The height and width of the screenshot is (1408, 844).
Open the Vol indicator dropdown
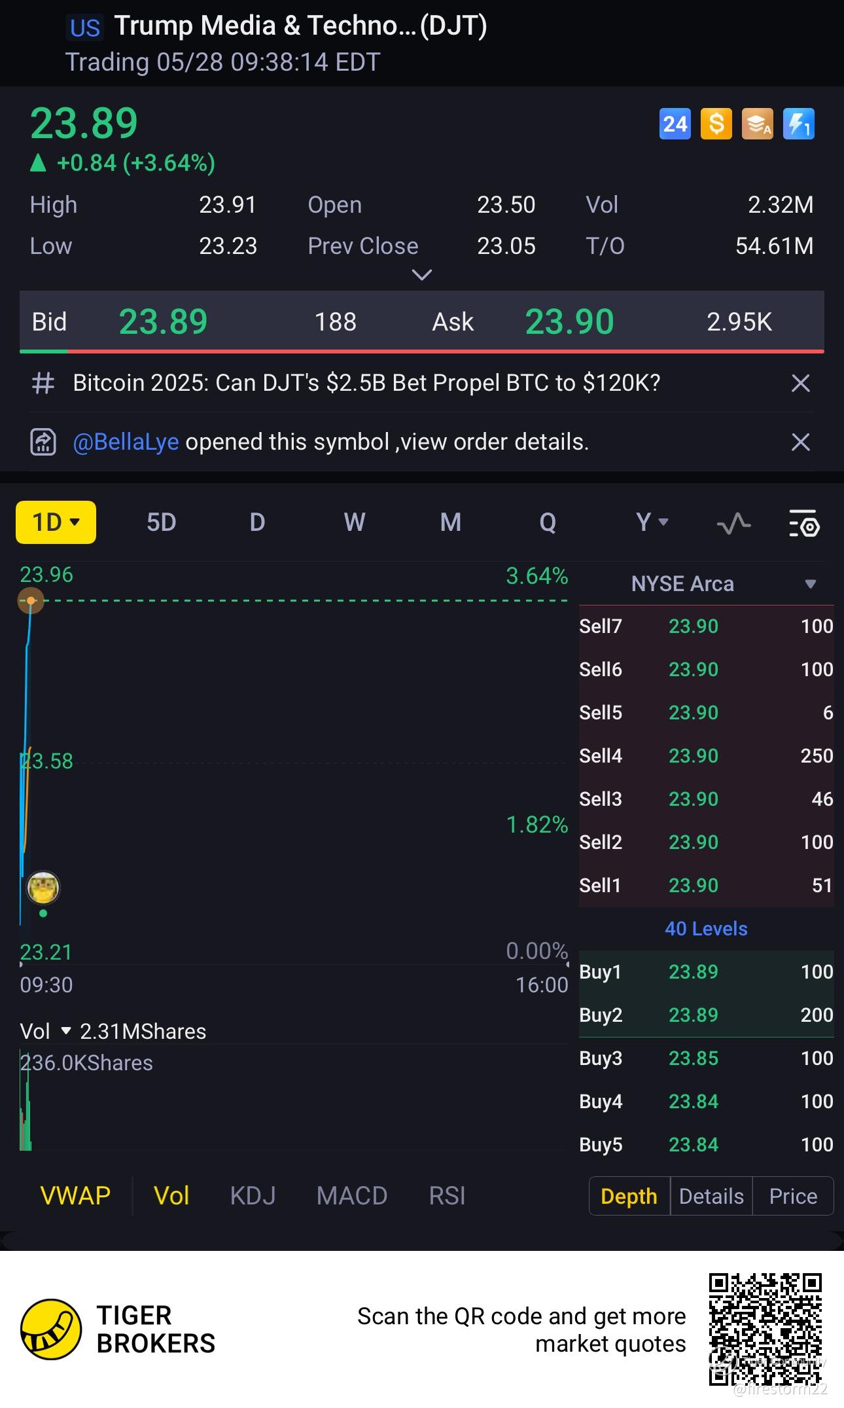coord(65,1032)
